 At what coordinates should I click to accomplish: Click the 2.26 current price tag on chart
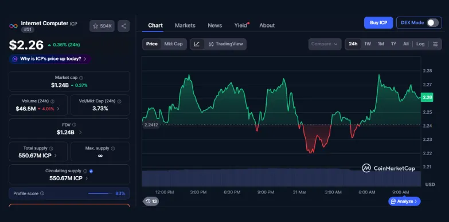(427, 97)
